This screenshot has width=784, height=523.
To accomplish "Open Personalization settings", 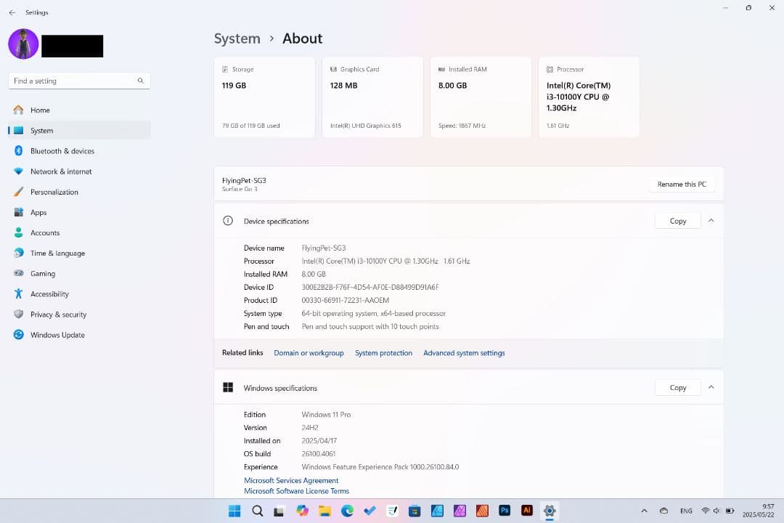I will 79,192.
